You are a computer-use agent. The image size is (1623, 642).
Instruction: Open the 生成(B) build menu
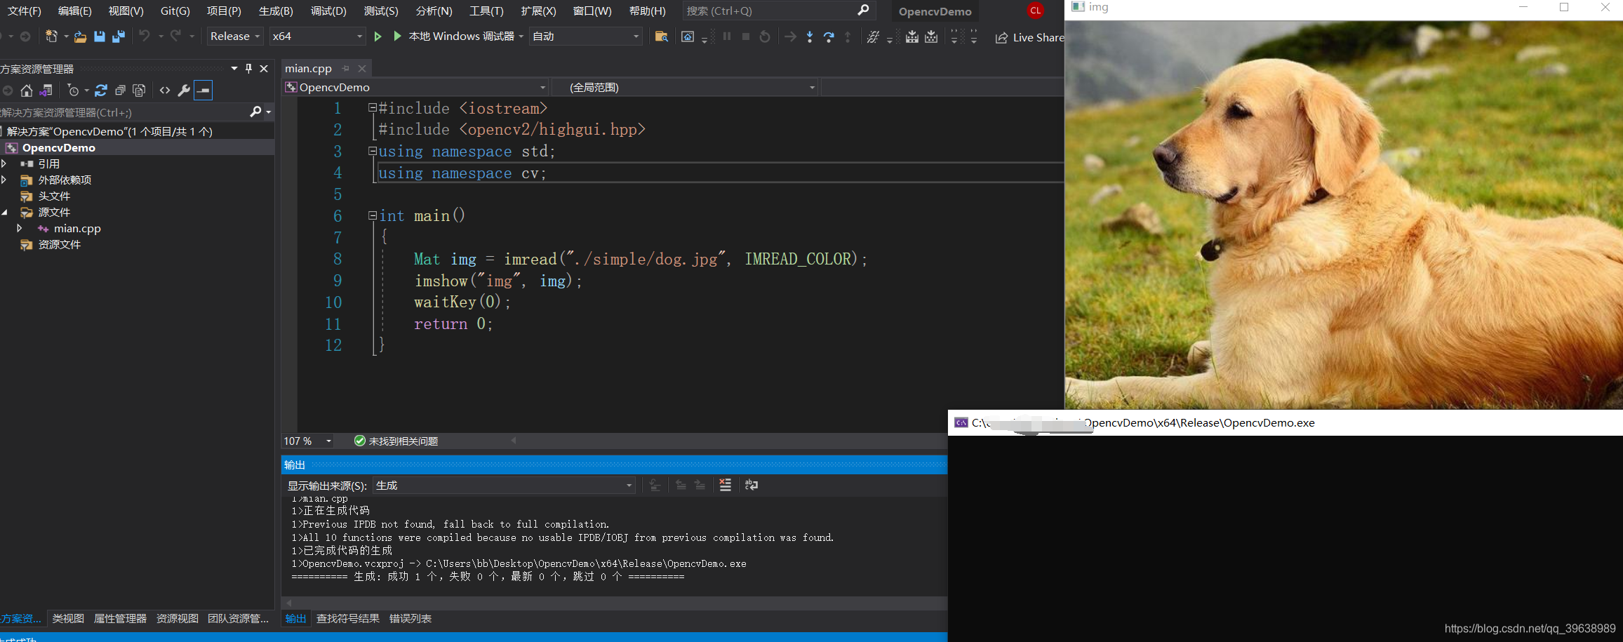pyautogui.click(x=276, y=11)
